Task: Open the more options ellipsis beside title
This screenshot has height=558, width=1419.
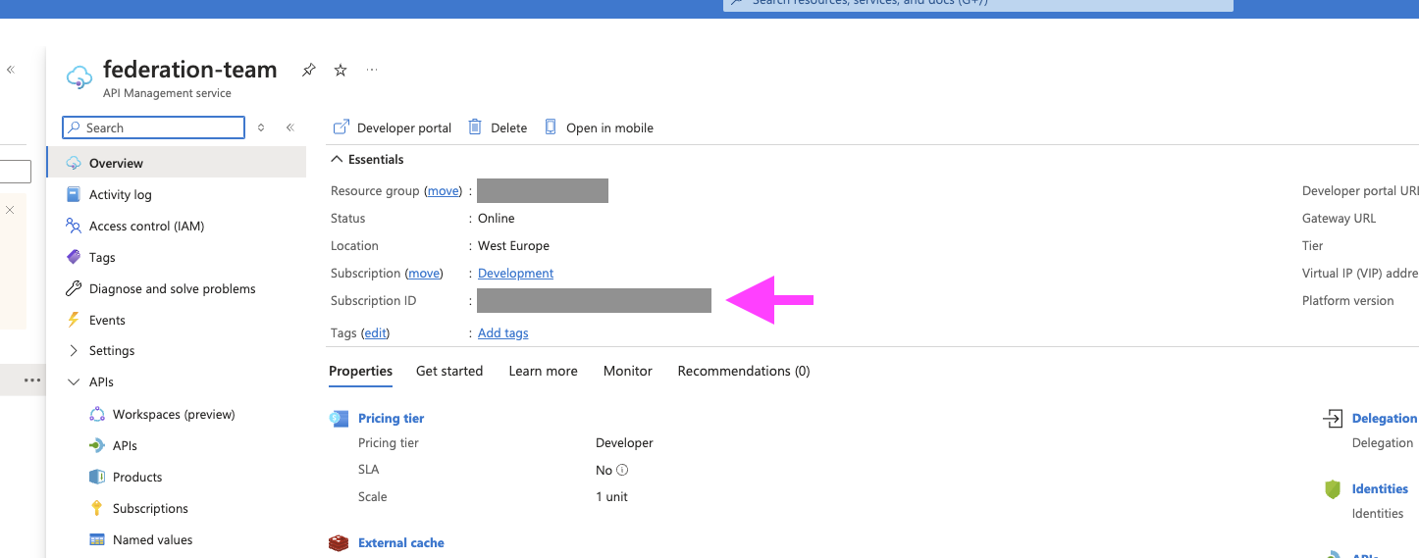Action: coord(372,70)
